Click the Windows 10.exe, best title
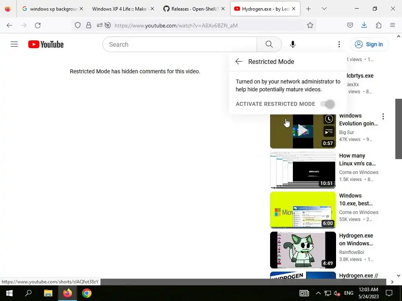 pos(356,199)
